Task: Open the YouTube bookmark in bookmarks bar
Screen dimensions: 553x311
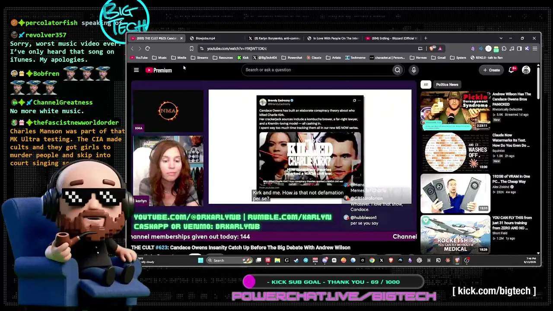Action: click(139, 58)
